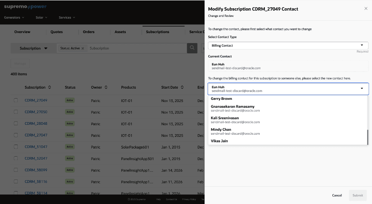Collapse the new contact dropdown showing Eun Huh

click(x=362, y=89)
